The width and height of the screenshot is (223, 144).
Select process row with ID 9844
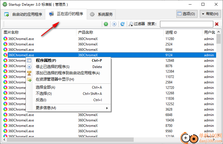(110, 49)
